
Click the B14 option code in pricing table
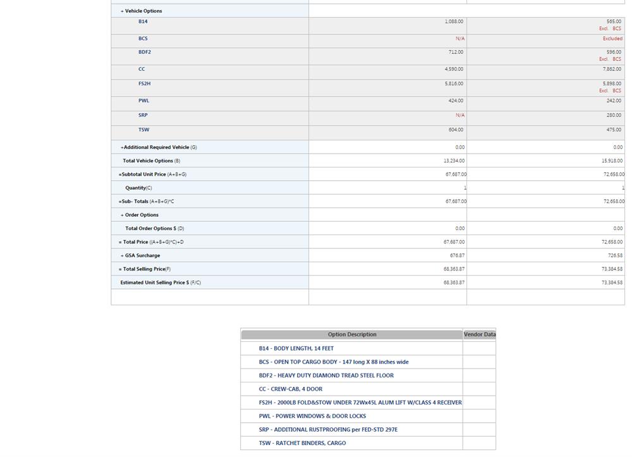coord(143,21)
